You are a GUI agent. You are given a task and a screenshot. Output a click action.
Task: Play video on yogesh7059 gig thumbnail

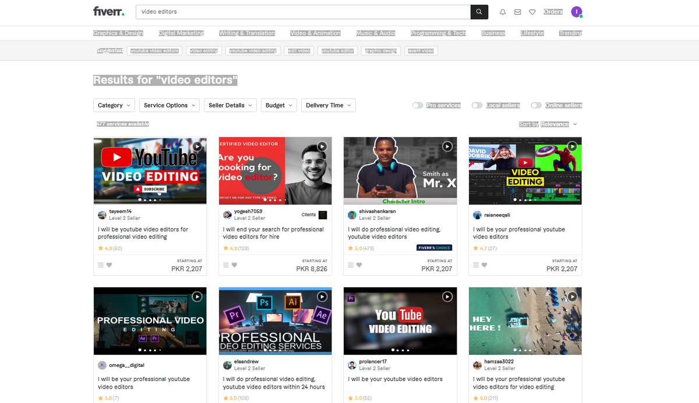point(322,147)
